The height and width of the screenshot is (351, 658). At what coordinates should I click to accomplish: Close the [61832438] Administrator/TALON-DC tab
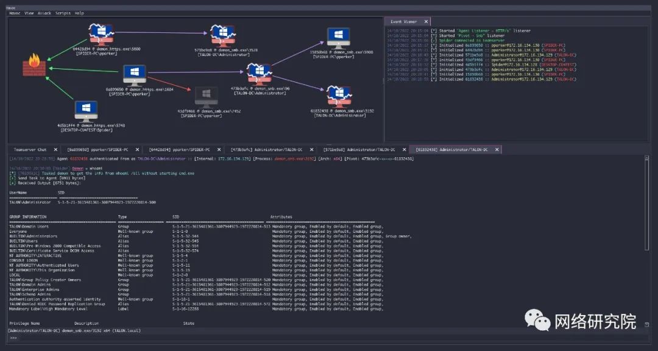497,149
